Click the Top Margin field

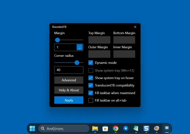99,40
